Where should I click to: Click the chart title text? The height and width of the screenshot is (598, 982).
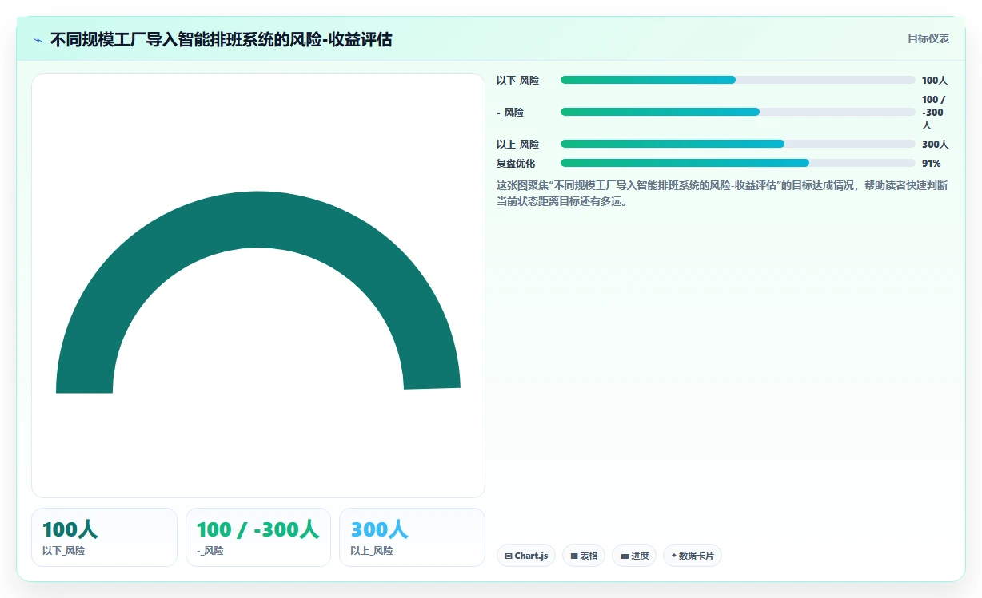click(x=222, y=40)
